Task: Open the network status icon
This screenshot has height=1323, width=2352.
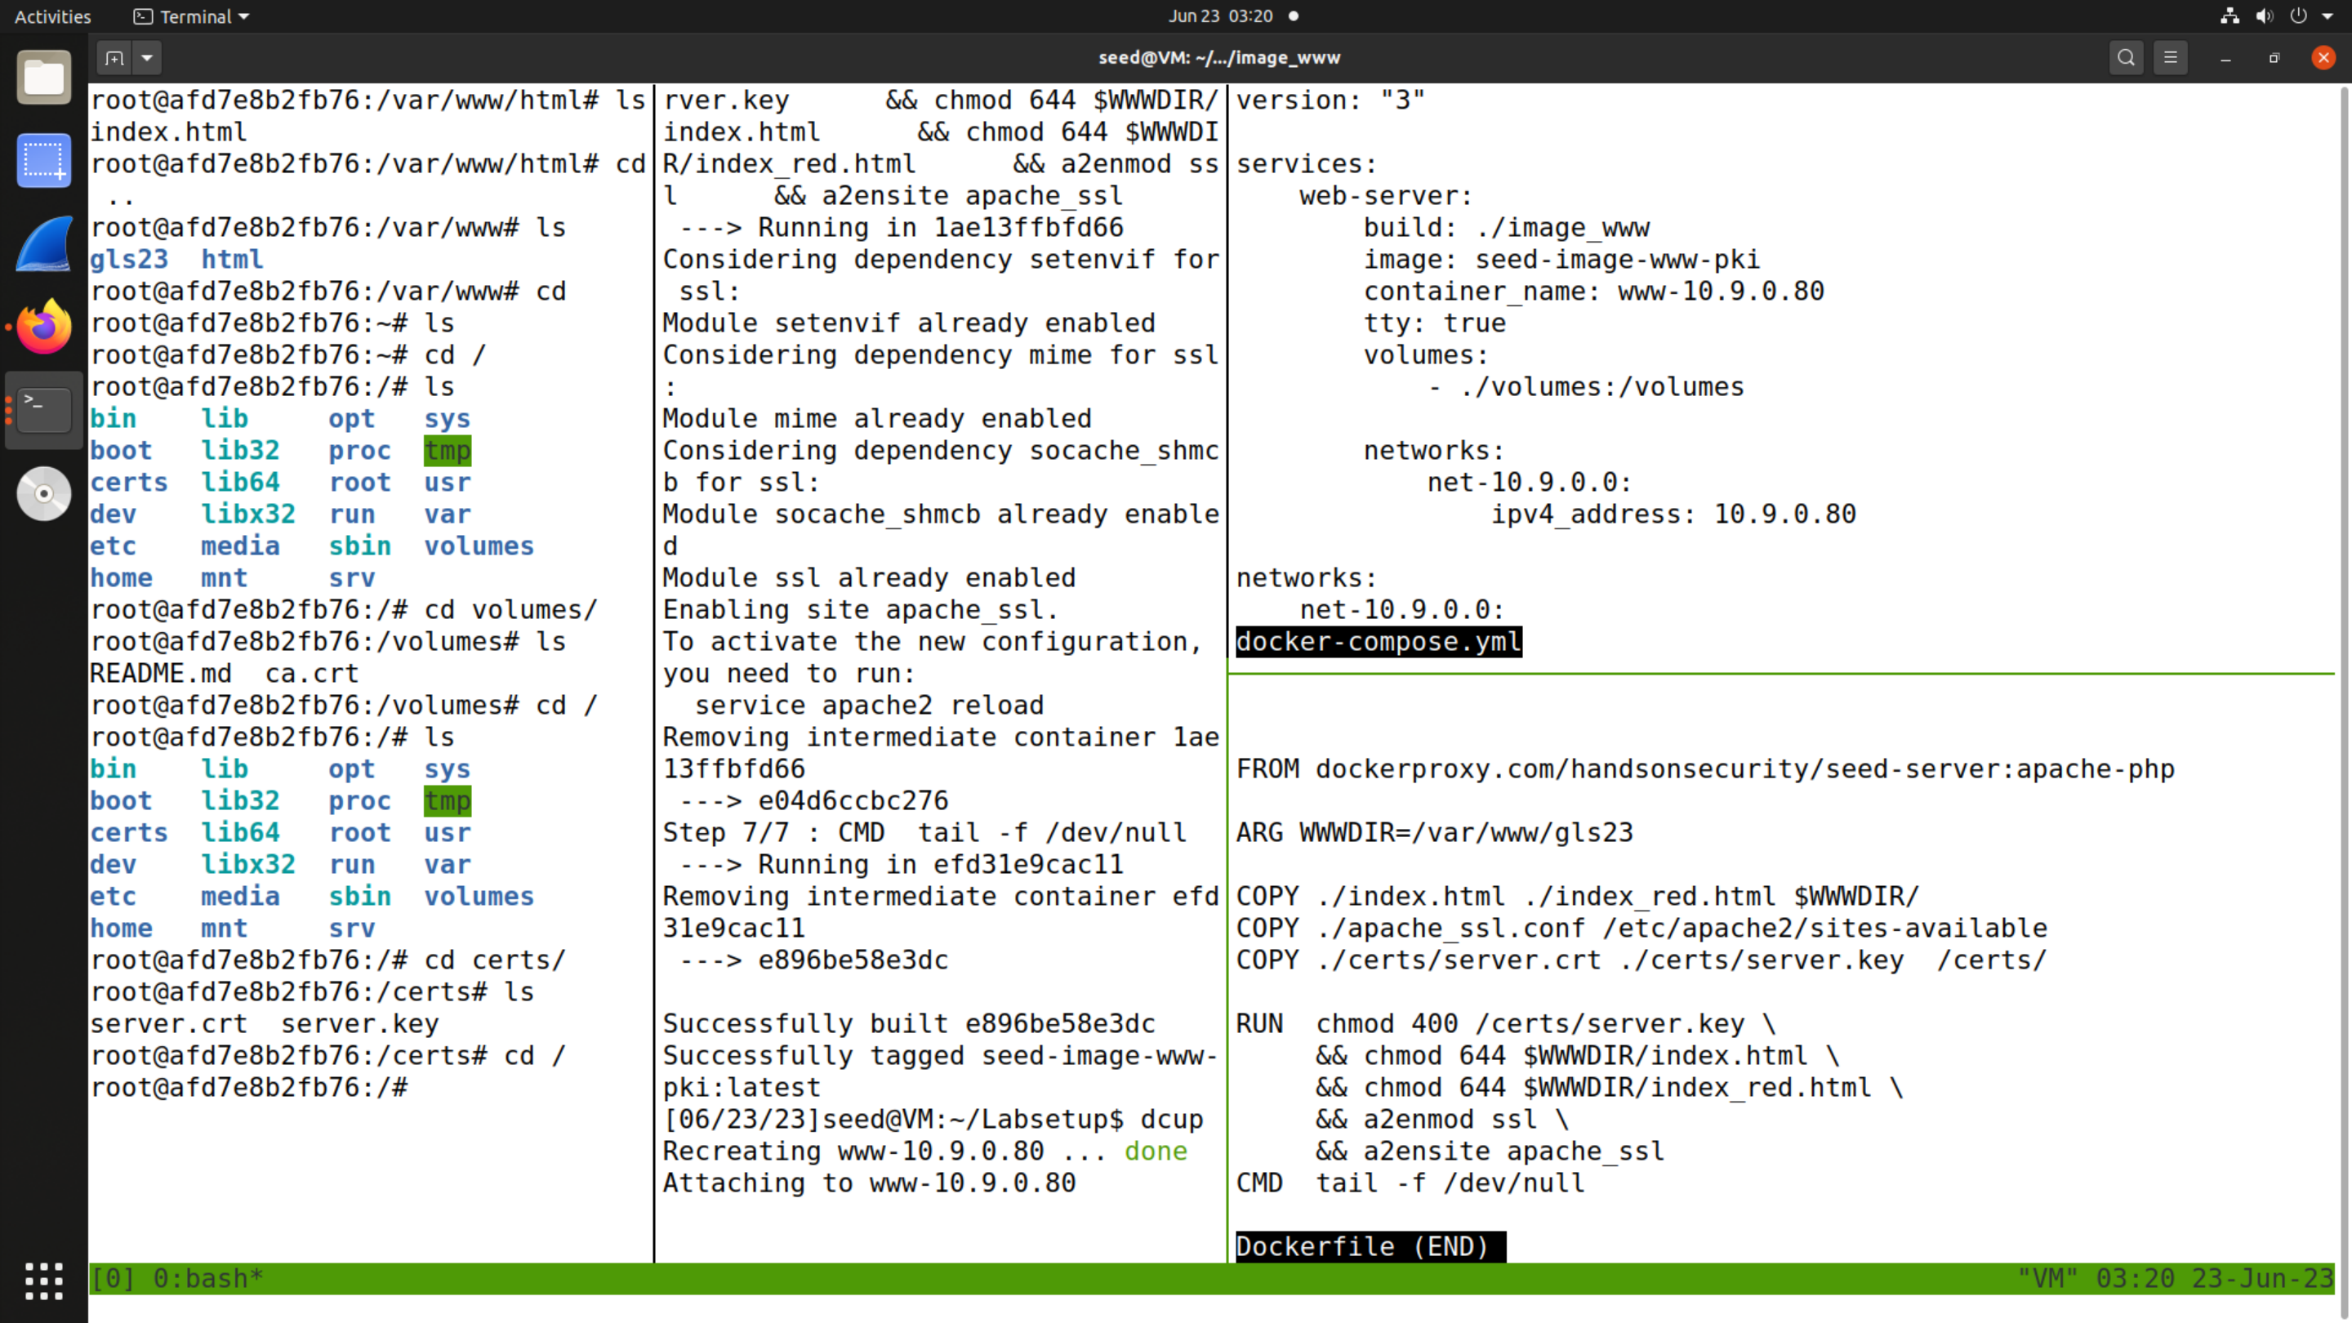Action: coord(2229,16)
